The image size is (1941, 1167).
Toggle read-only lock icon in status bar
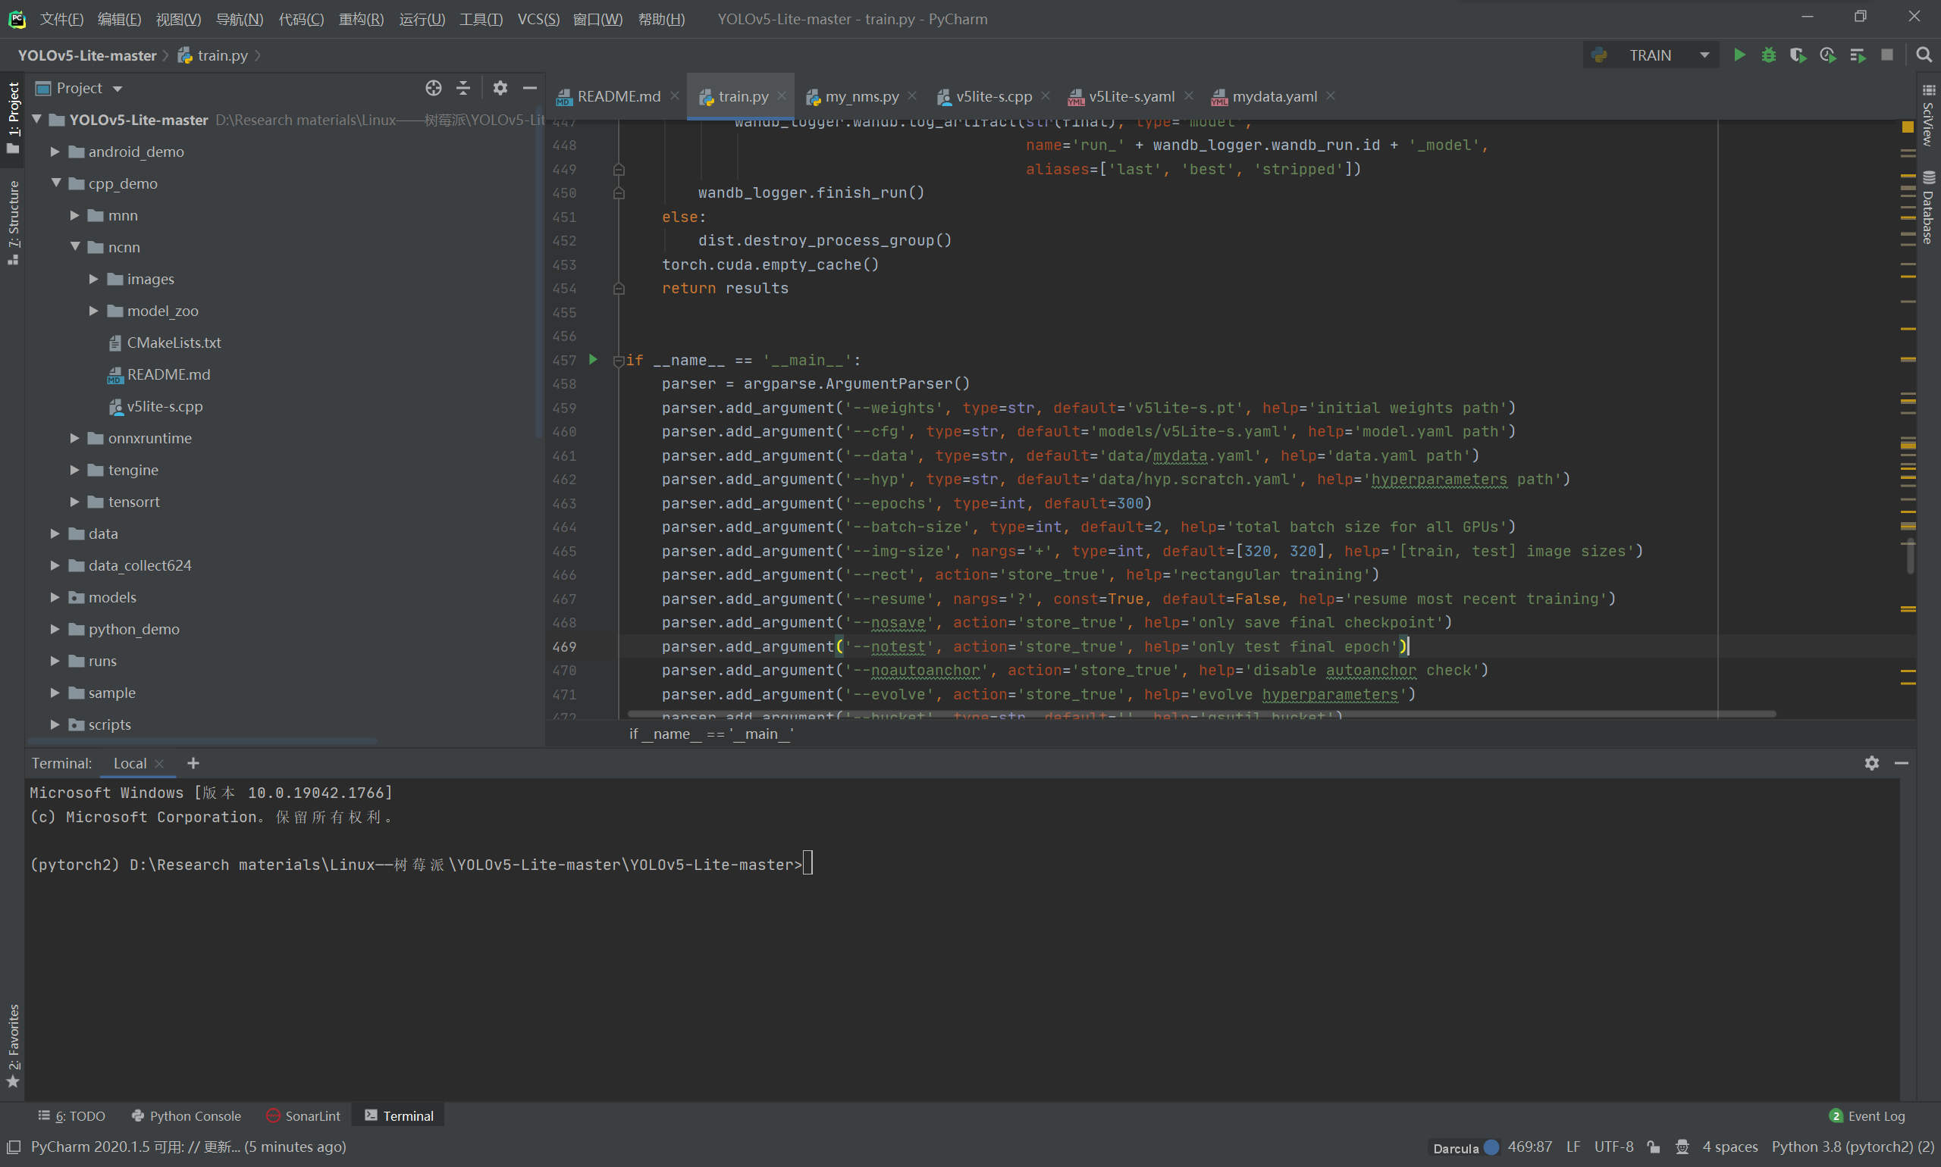(1653, 1147)
